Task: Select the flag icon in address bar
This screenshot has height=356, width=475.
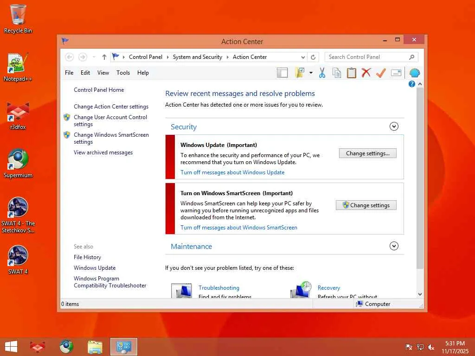Action: click(116, 57)
